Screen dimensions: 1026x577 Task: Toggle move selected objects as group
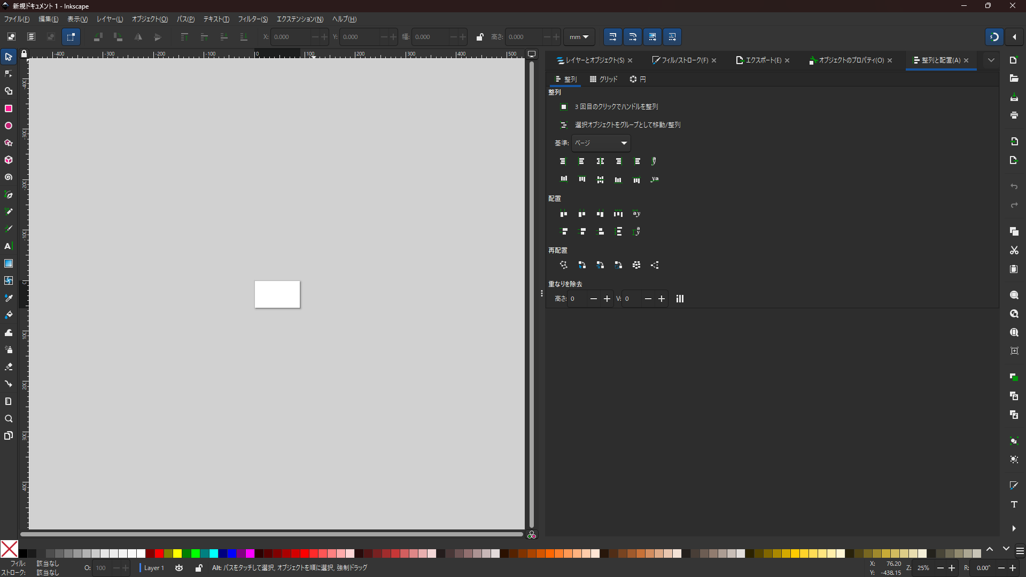coord(563,125)
